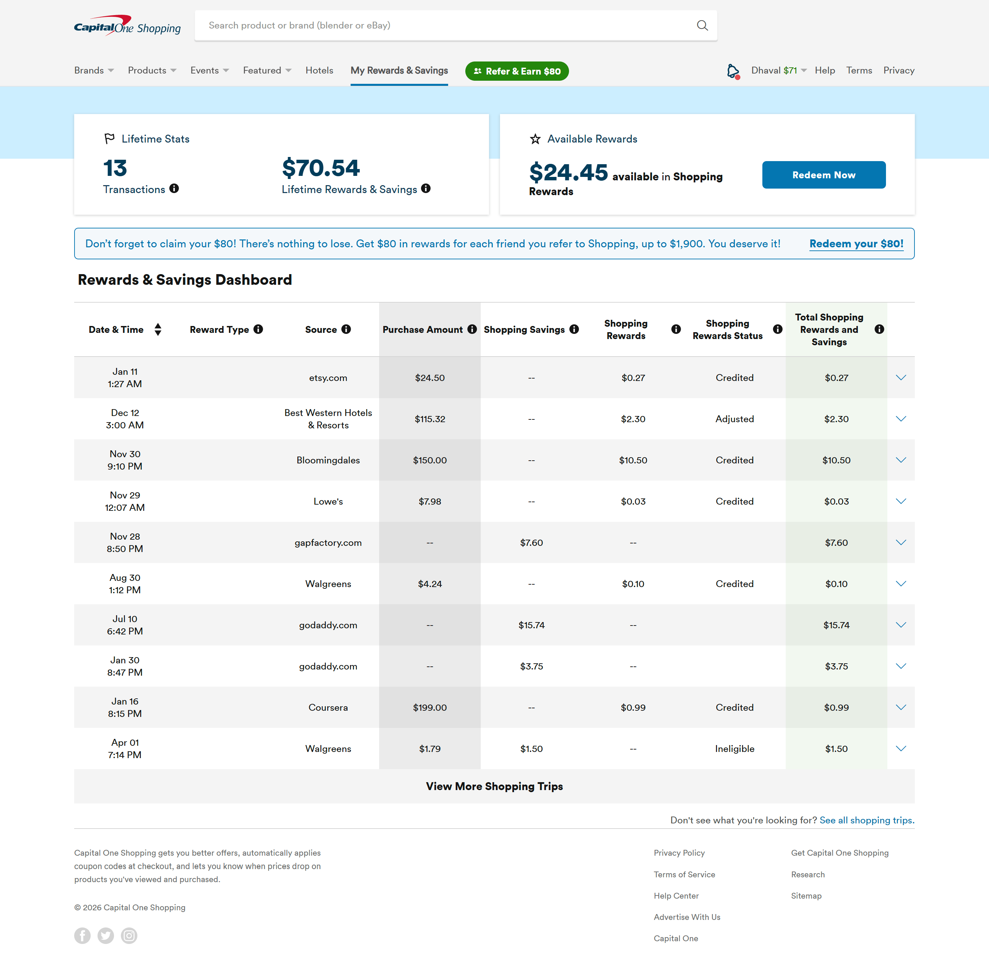Click the Reward Type info icon
The image size is (989, 979).
[x=259, y=329]
